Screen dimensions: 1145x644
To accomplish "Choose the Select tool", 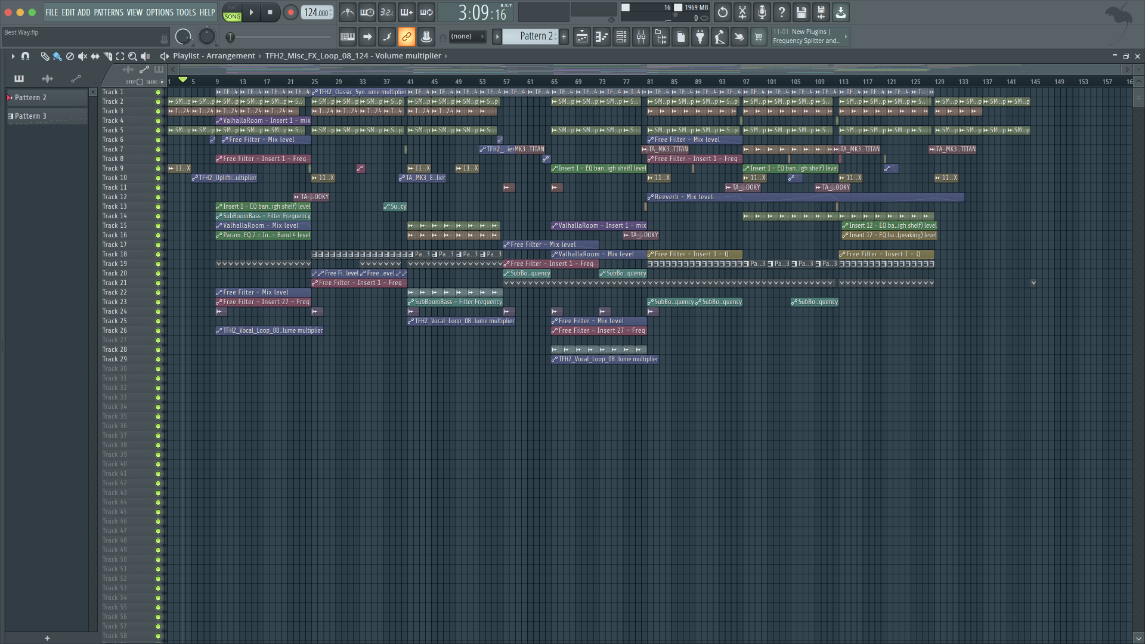I will pyautogui.click(x=120, y=56).
